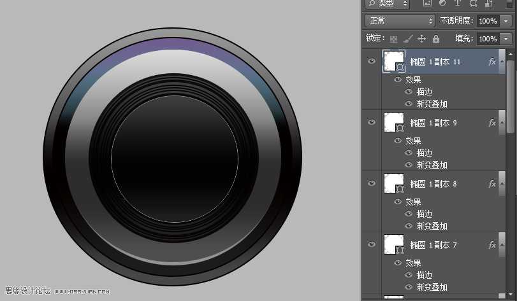Click fx icon on 椭圆 1 副本 8

(x=492, y=184)
